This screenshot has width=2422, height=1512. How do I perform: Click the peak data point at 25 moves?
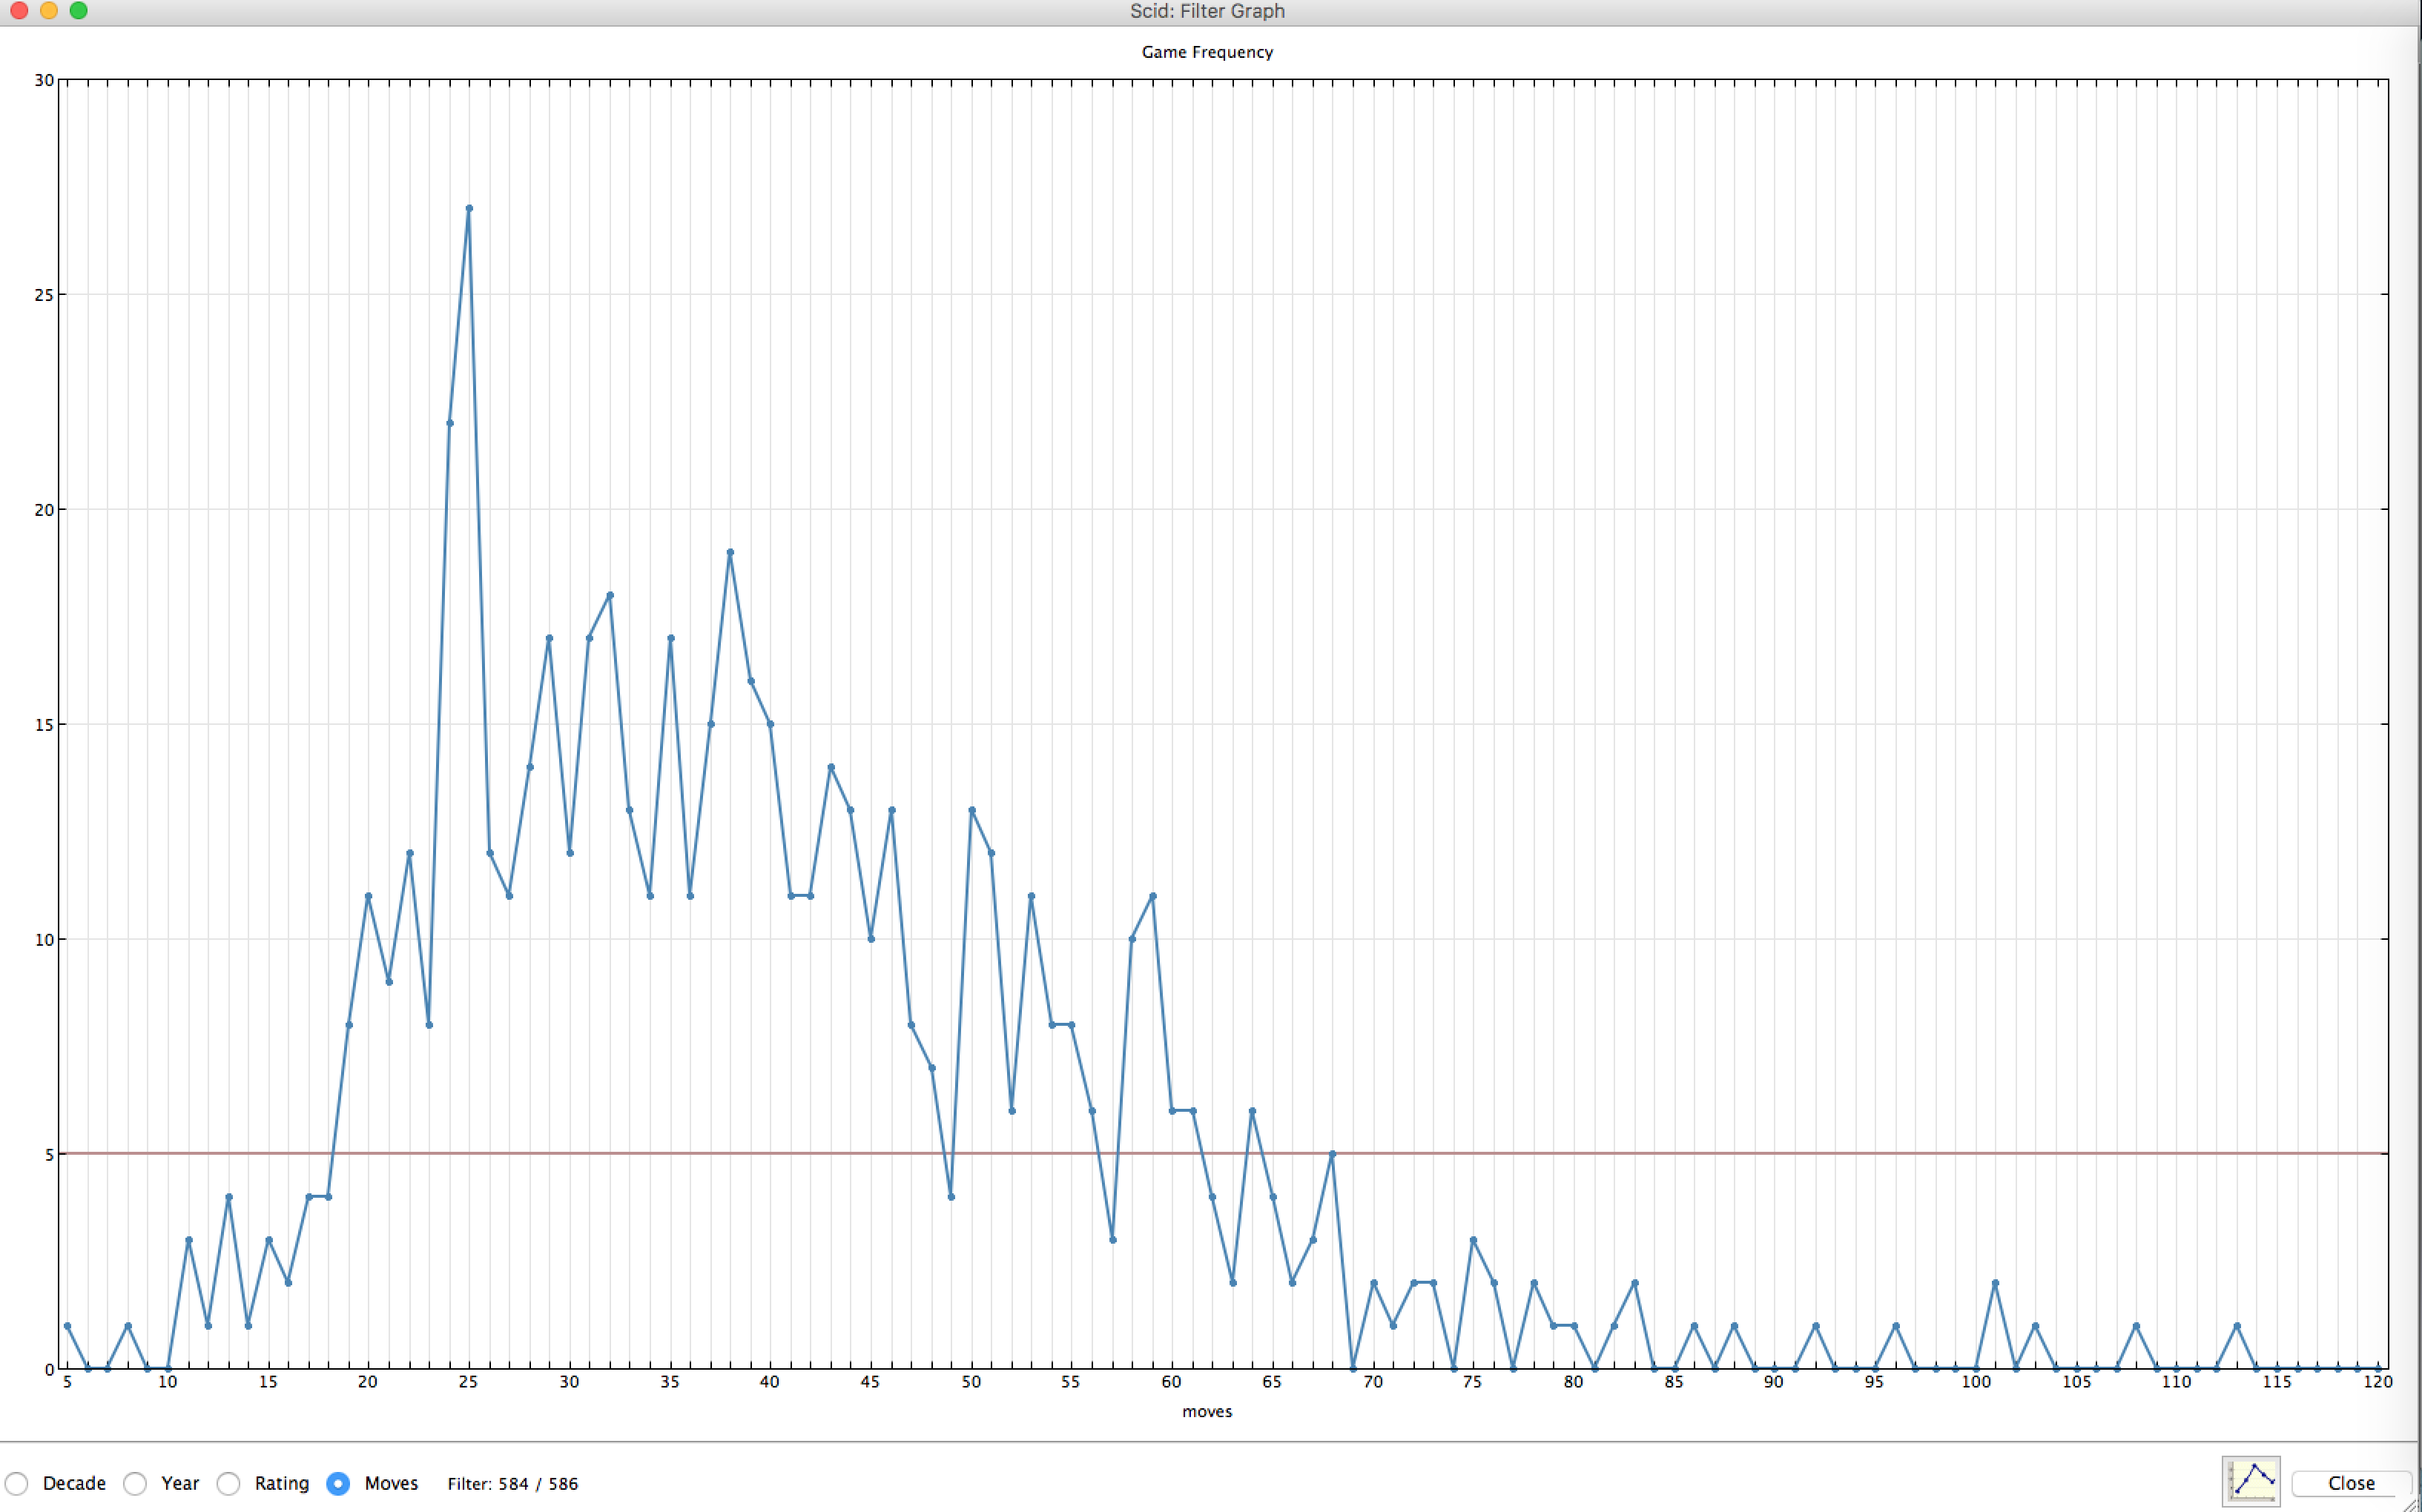(469, 209)
